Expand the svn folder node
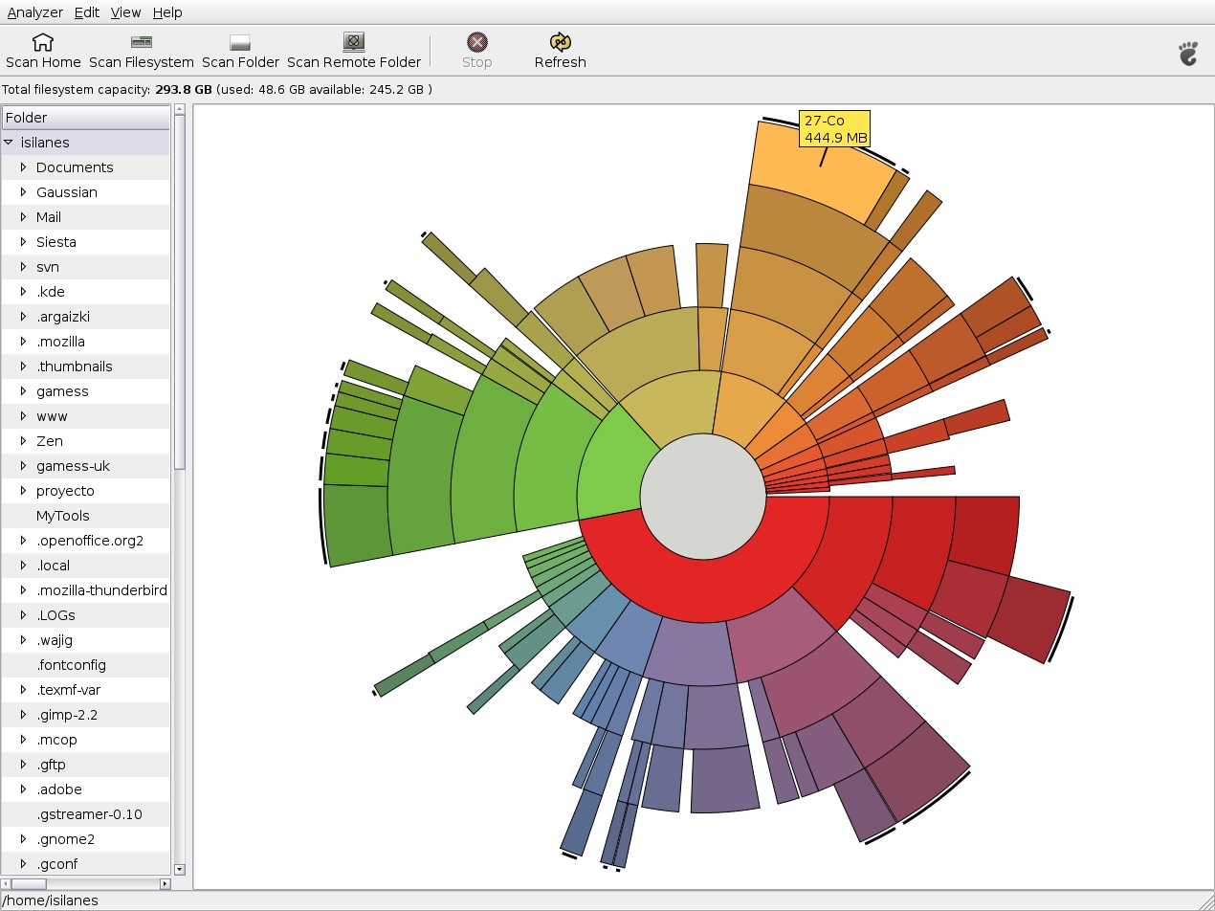 [x=24, y=267]
